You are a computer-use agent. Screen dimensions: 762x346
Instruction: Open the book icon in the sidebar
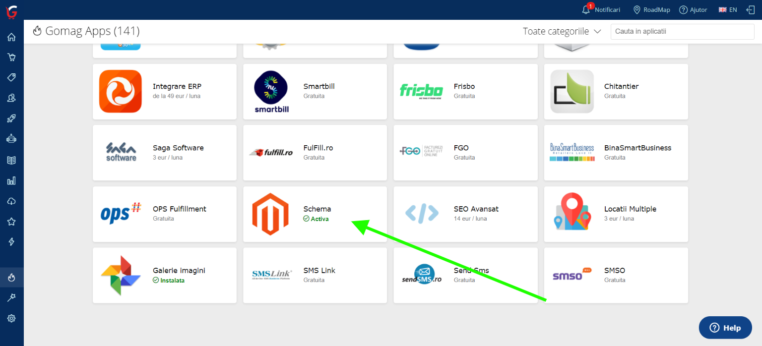pos(11,160)
